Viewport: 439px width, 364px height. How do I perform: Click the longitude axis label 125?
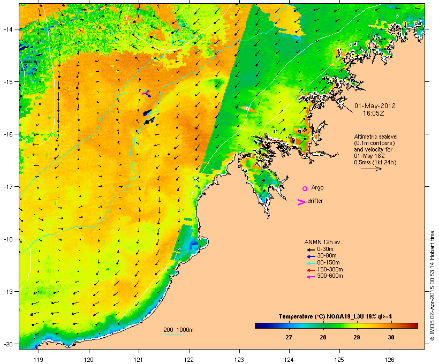click(x=339, y=360)
